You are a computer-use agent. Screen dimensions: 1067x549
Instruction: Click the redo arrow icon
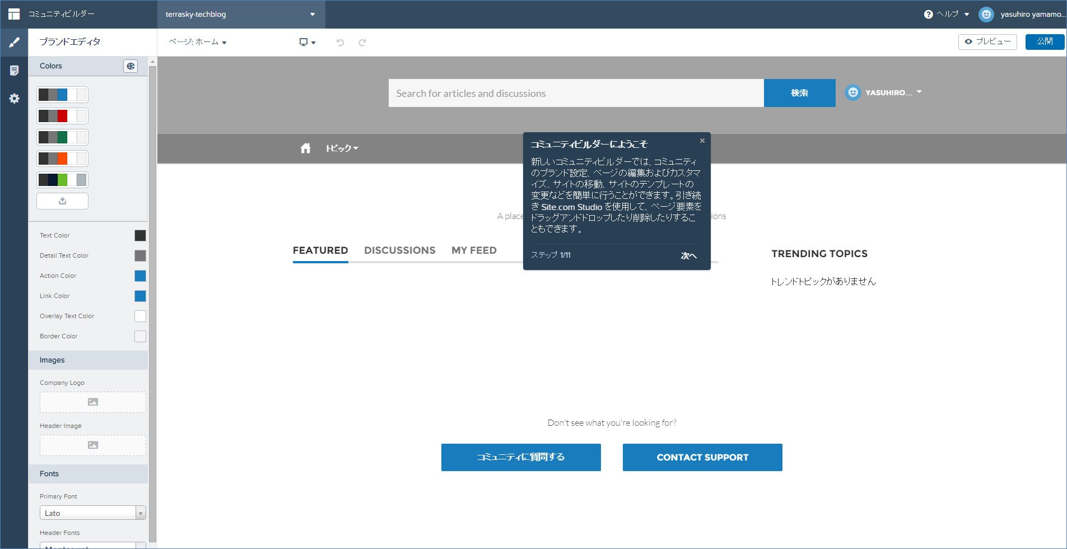tap(362, 43)
